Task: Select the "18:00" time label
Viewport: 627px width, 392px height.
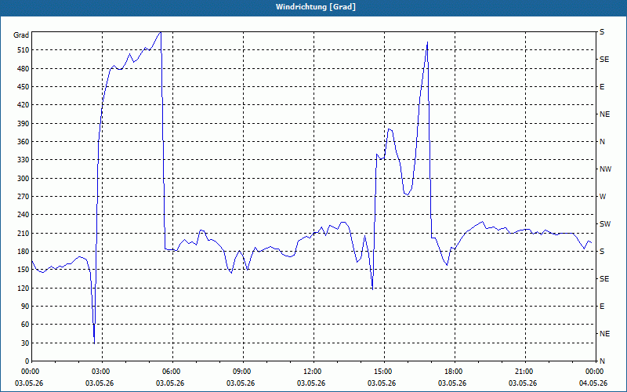Action: point(454,372)
